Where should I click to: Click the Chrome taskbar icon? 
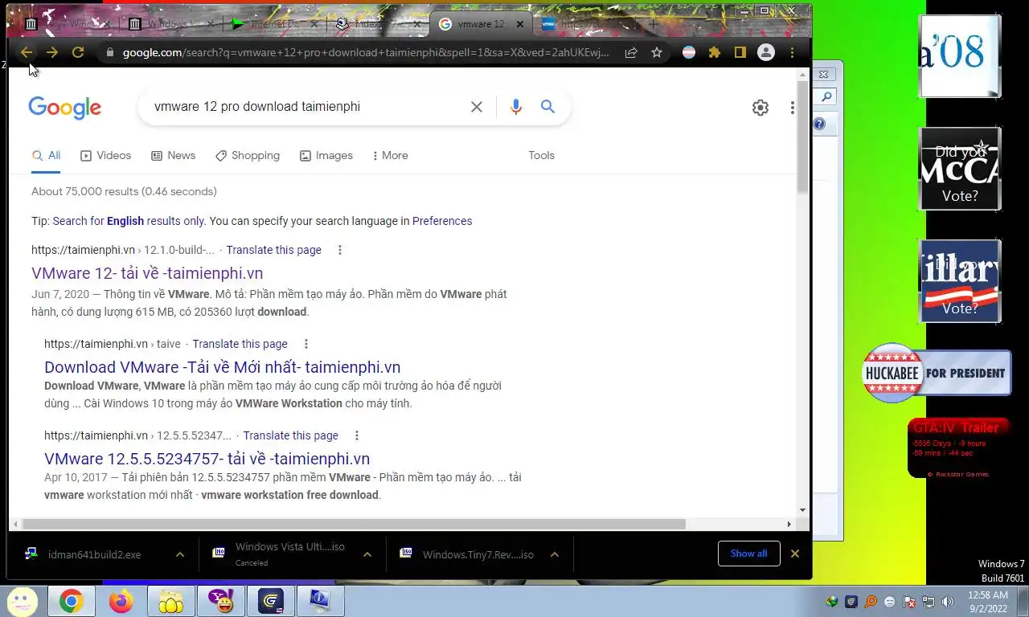(71, 602)
